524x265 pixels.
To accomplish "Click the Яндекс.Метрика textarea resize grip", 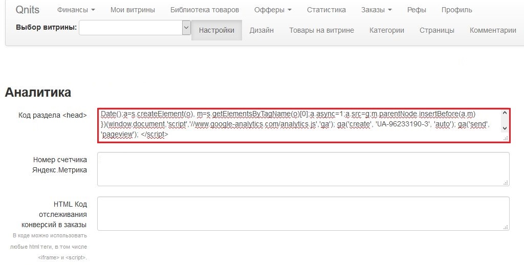I will point(506,183).
